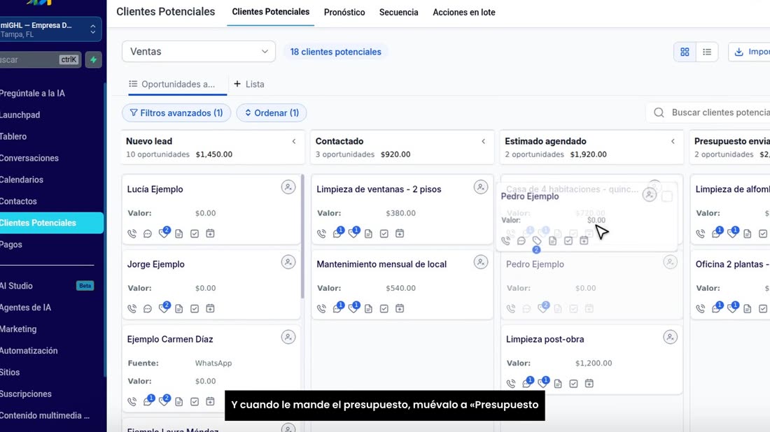
Task: Open Marketing in the sidebar
Action: coord(19,329)
